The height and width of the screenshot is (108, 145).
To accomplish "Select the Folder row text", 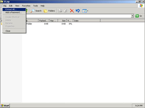I will click(x=29, y=24).
